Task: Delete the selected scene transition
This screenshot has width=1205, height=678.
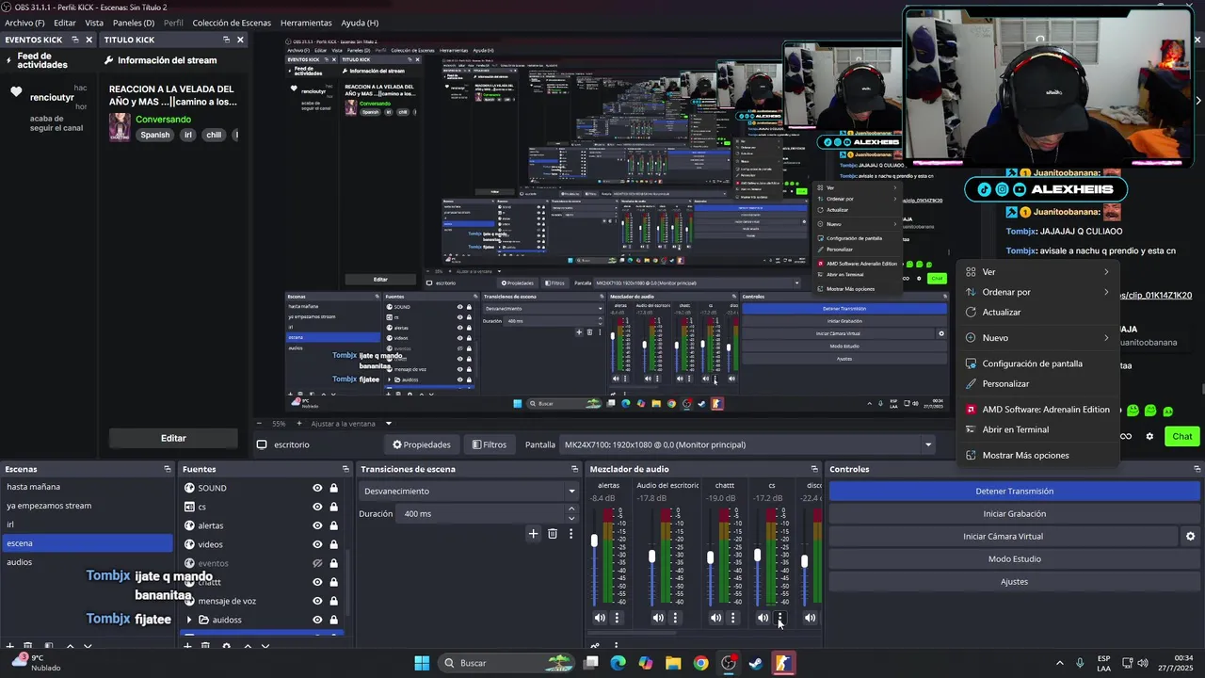Action: pos(553,534)
